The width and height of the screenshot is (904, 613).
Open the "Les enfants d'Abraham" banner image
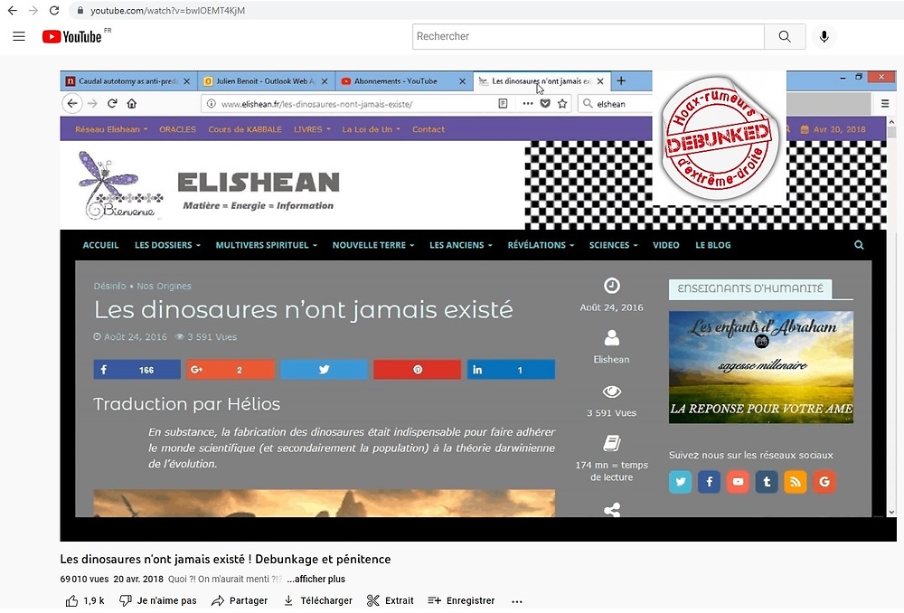(761, 367)
